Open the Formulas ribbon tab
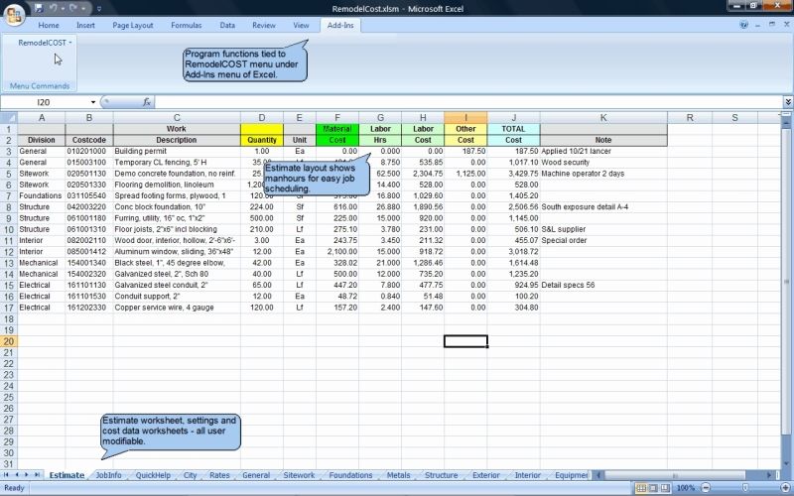 (x=187, y=25)
